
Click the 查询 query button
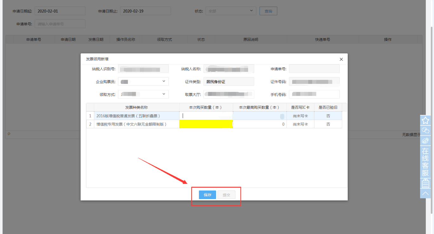point(268,11)
